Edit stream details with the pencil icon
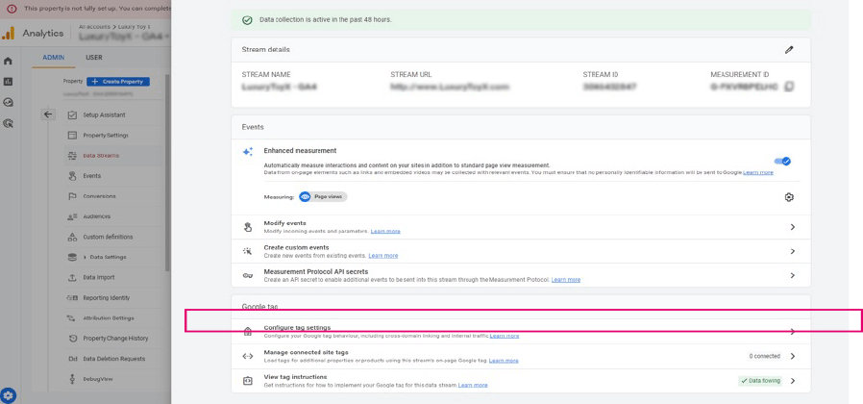This screenshot has height=404, width=863. [x=789, y=50]
